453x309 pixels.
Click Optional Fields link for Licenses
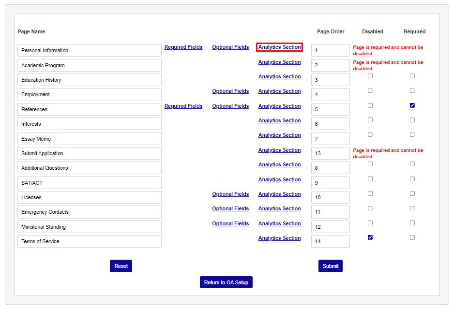click(230, 194)
